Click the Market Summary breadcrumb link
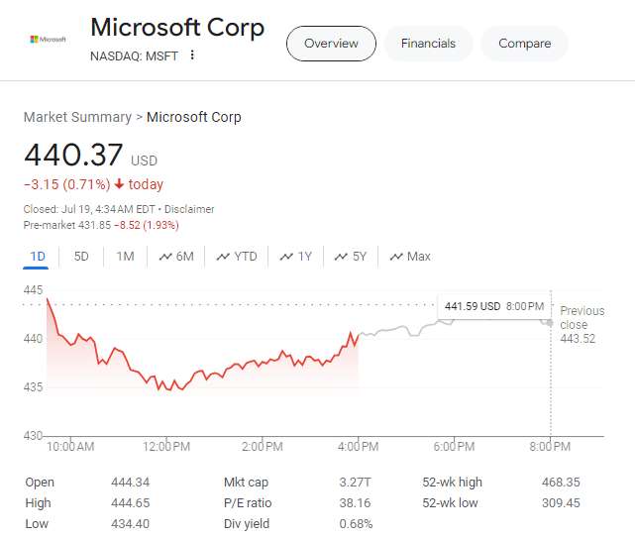This screenshot has width=635, height=539. [77, 117]
